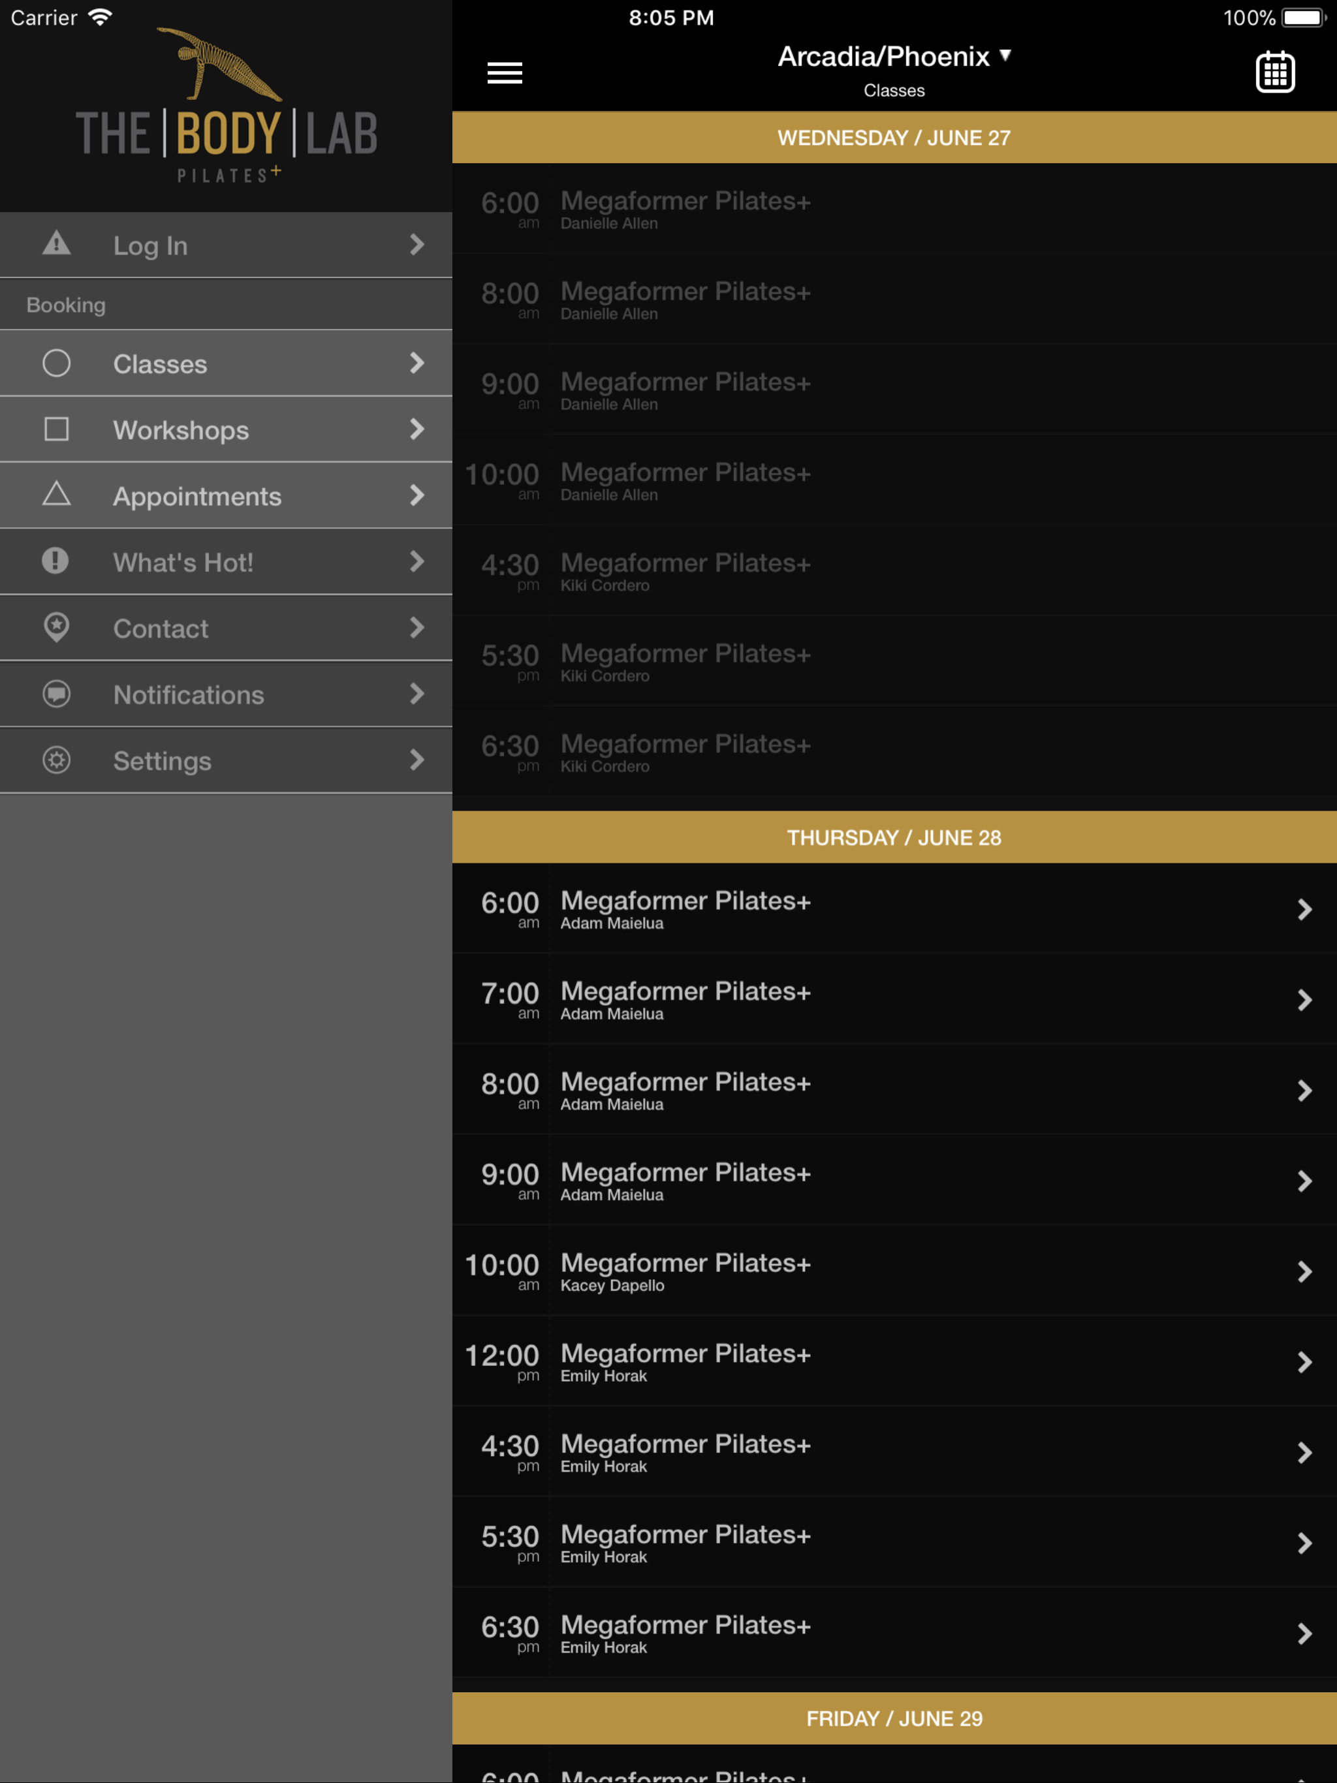Tap the Thursday / June 28 header

(x=894, y=837)
